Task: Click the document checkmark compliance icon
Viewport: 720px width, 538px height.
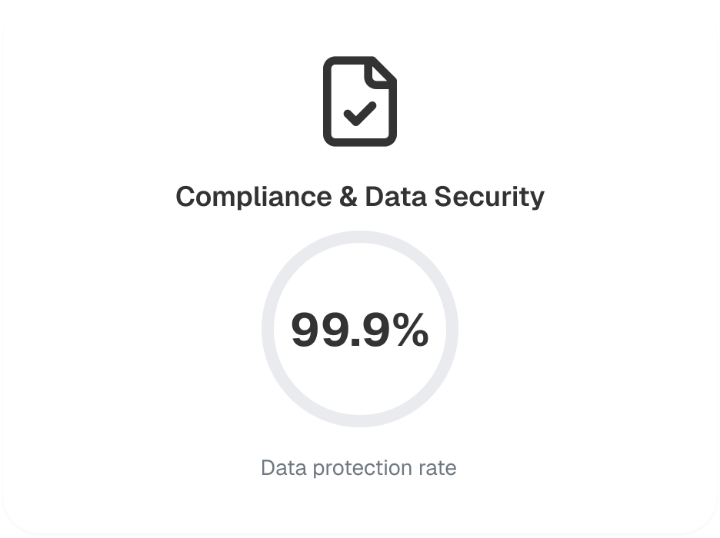Action: click(x=359, y=101)
